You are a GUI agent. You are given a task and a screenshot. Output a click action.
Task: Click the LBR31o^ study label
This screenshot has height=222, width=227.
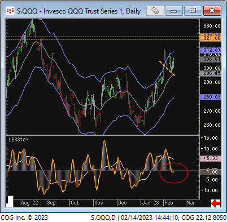[18, 140]
